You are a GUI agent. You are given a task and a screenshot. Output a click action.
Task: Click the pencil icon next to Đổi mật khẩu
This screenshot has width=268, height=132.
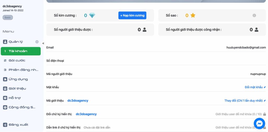tap(265, 87)
